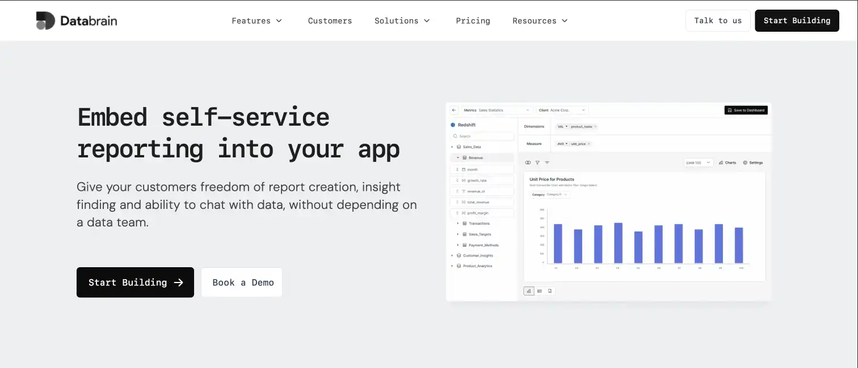This screenshot has width=858, height=368.
Task: Click the chart bar labeled 05
Action: (x=638, y=247)
